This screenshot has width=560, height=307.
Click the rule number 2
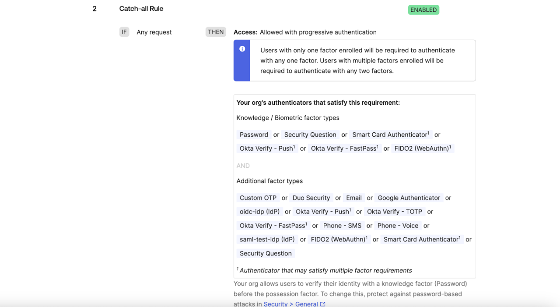[x=94, y=9]
